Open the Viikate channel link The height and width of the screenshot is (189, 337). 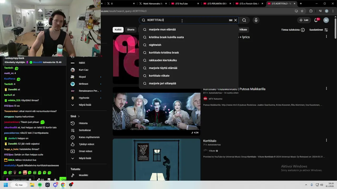(212, 151)
